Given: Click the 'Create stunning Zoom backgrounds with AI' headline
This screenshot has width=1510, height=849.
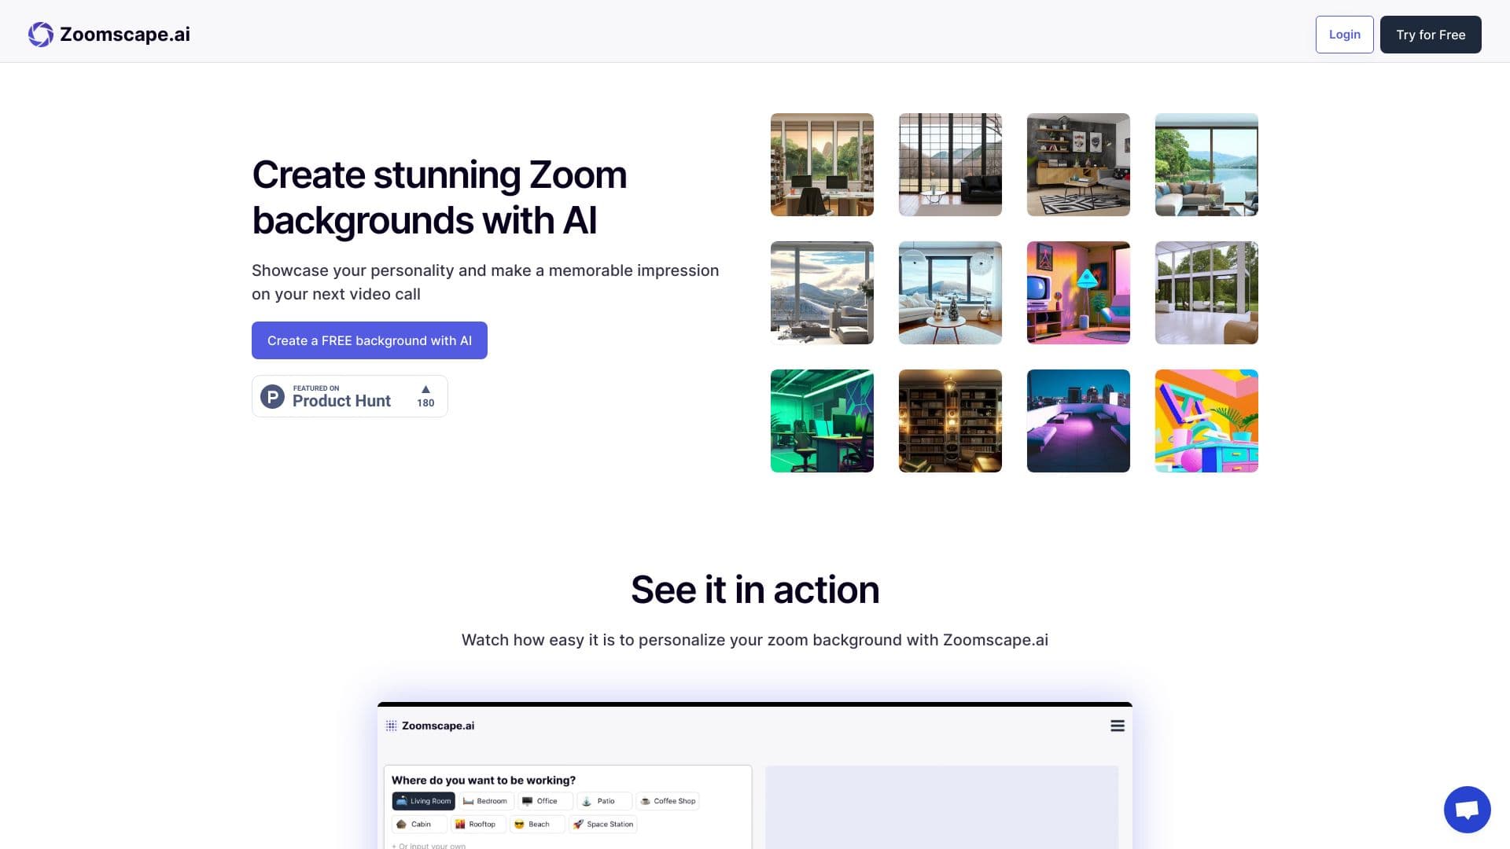Looking at the screenshot, I should click(x=440, y=197).
